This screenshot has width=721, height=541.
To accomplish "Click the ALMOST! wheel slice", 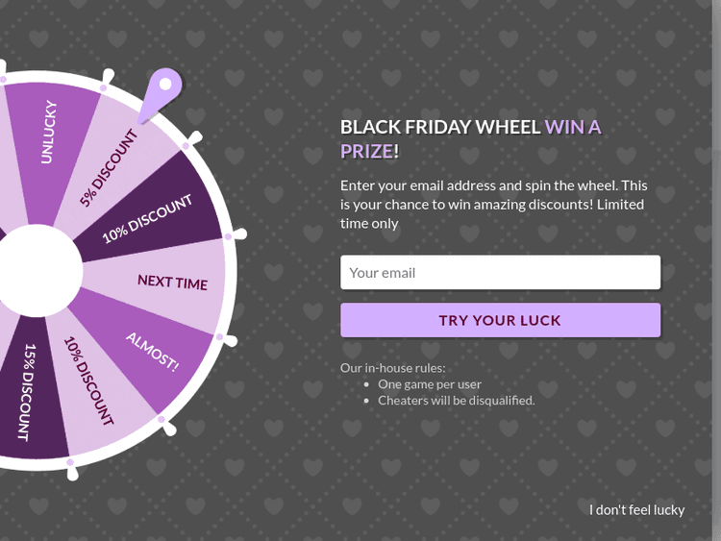I will click(x=154, y=352).
